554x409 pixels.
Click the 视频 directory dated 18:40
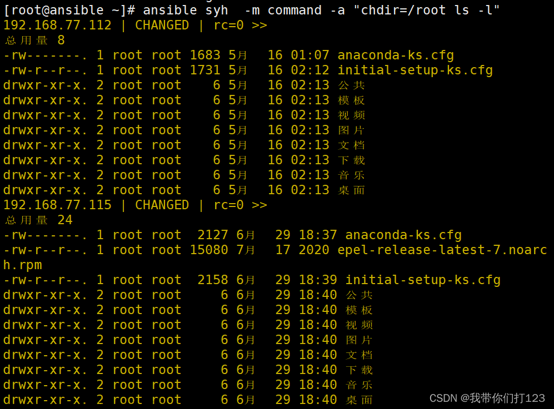[359, 325]
